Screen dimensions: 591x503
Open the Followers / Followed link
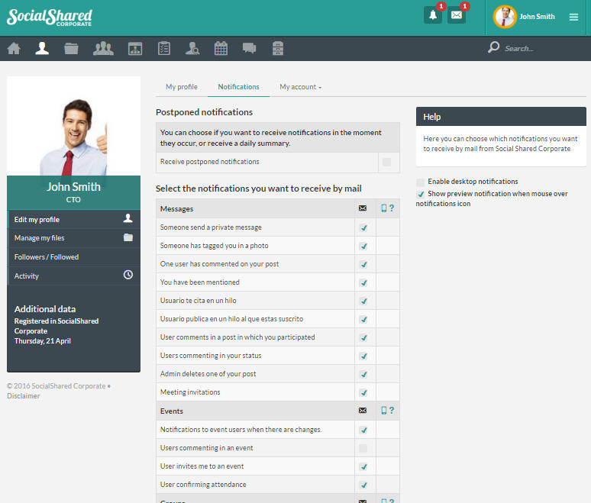point(47,257)
